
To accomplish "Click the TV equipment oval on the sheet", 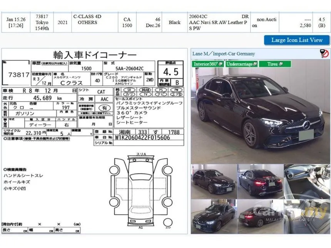I will coord(145,94).
